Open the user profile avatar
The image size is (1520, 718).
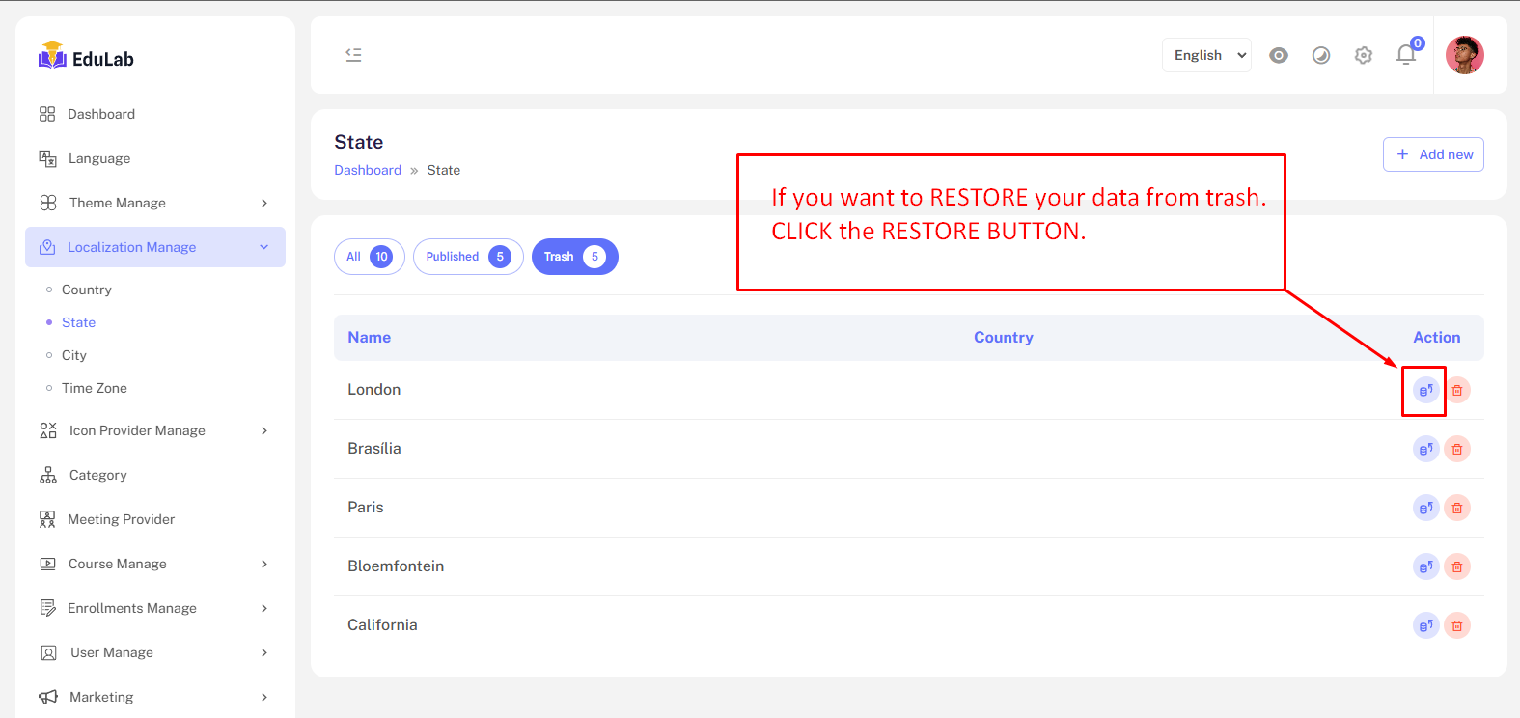[1464, 55]
